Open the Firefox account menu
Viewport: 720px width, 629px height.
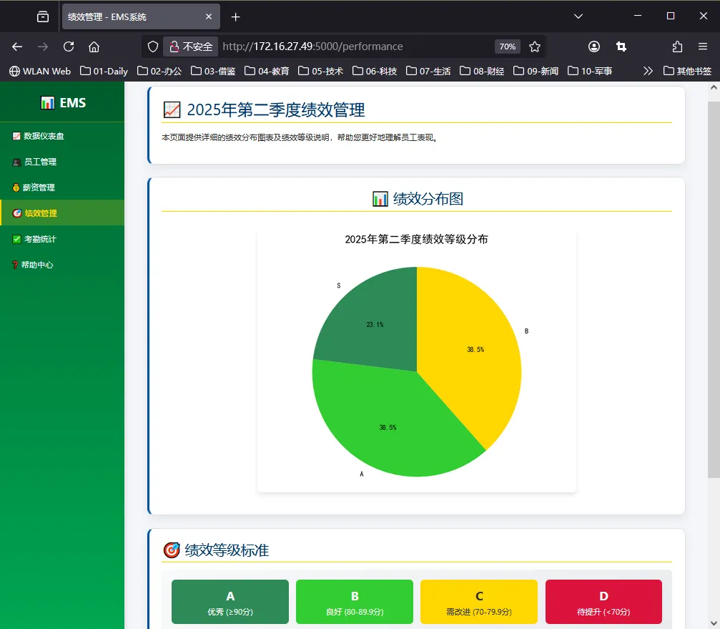pos(593,47)
